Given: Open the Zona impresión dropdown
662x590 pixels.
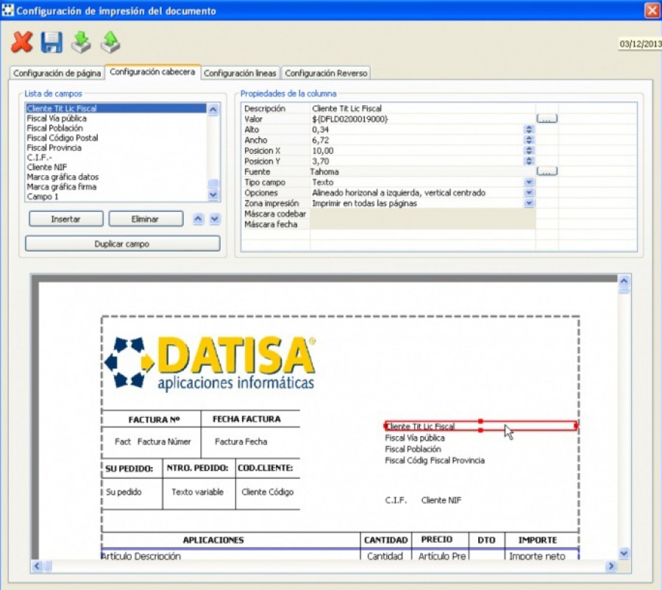Looking at the screenshot, I should tap(529, 203).
